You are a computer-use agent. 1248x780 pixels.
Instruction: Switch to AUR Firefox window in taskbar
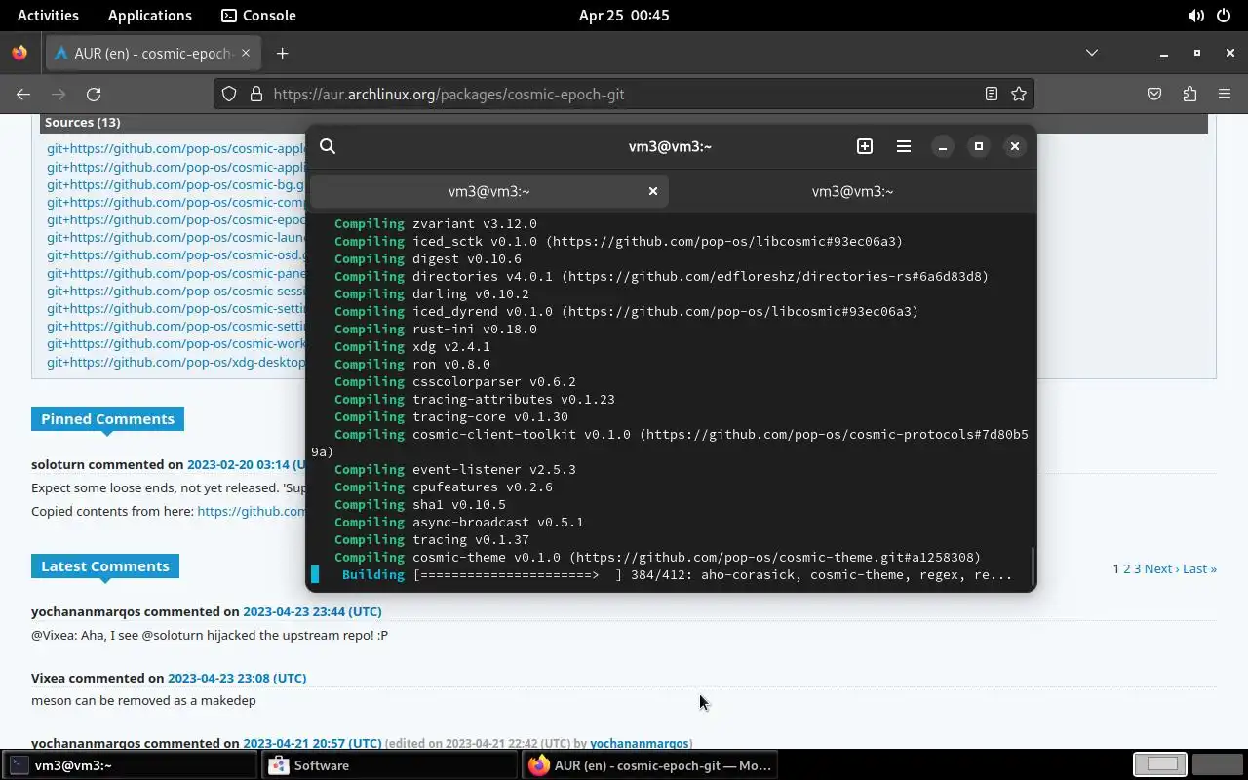click(650, 765)
